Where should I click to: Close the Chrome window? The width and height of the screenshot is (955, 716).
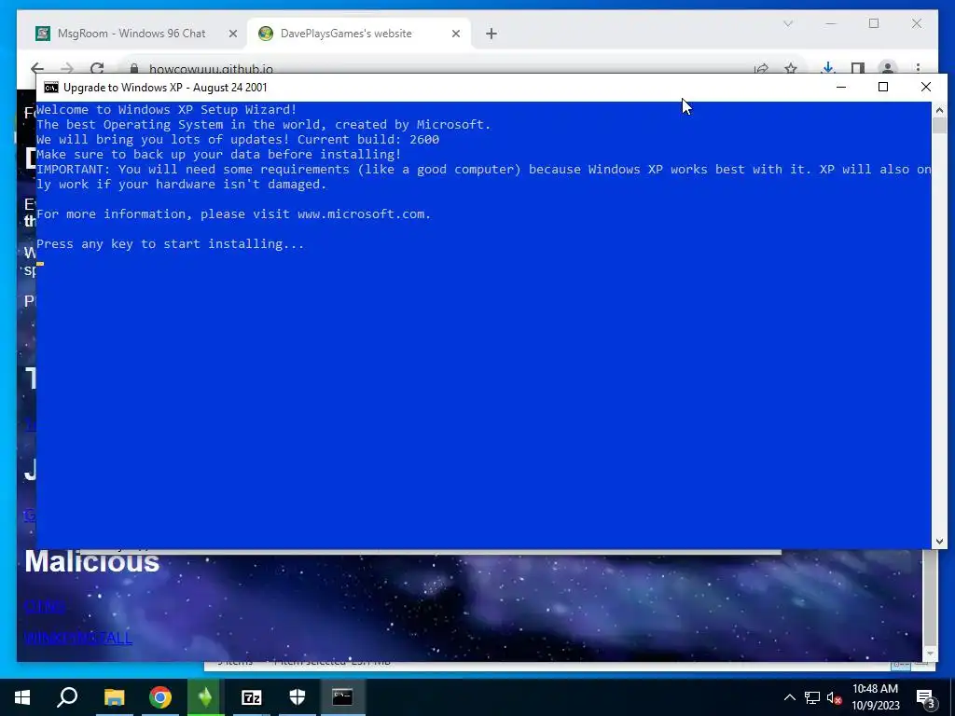click(x=917, y=23)
